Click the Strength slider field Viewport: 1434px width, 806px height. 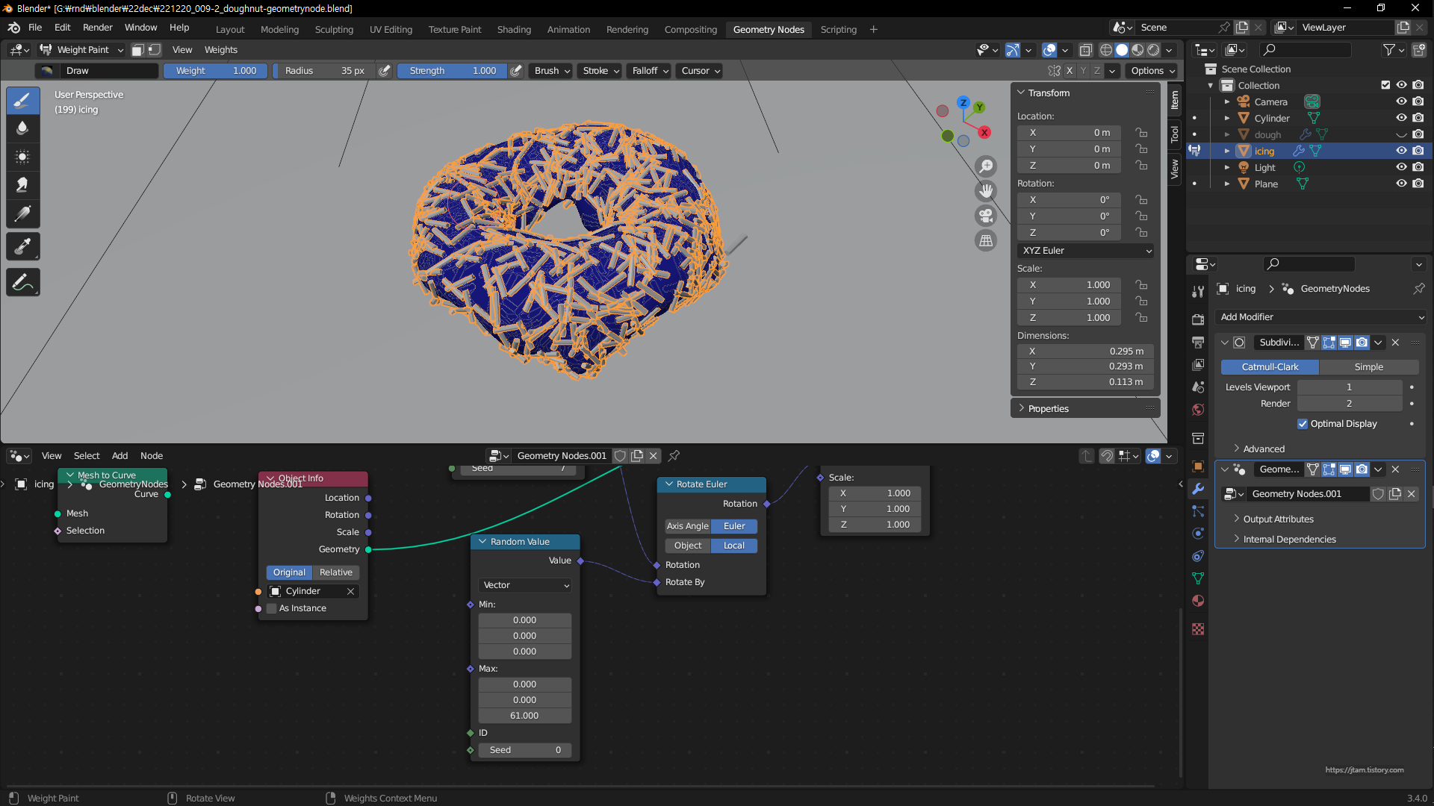click(451, 70)
